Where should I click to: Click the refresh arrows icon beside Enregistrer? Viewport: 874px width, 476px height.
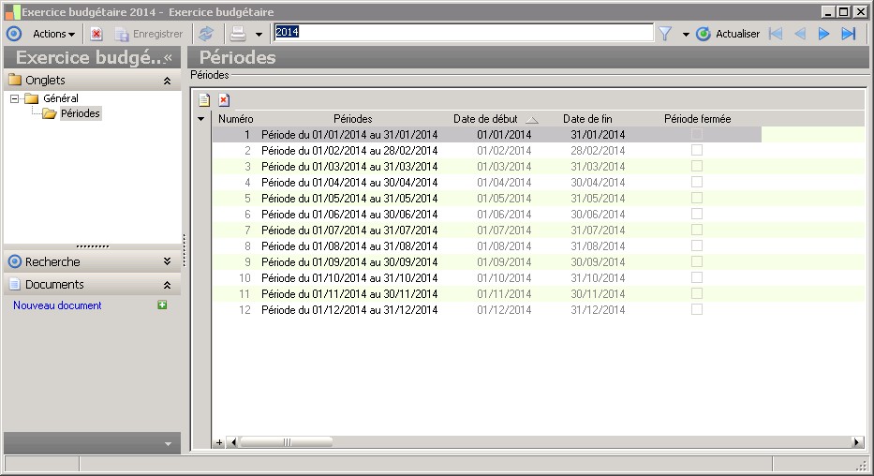[x=206, y=34]
